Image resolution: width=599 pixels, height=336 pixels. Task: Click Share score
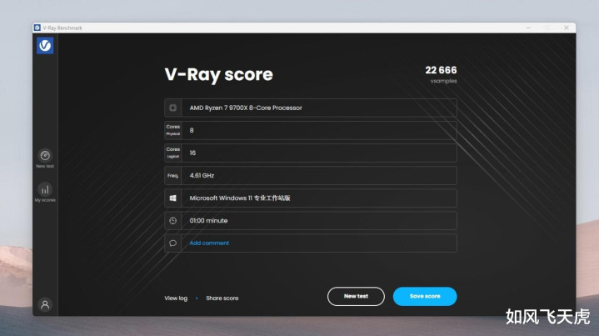tap(222, 298)
